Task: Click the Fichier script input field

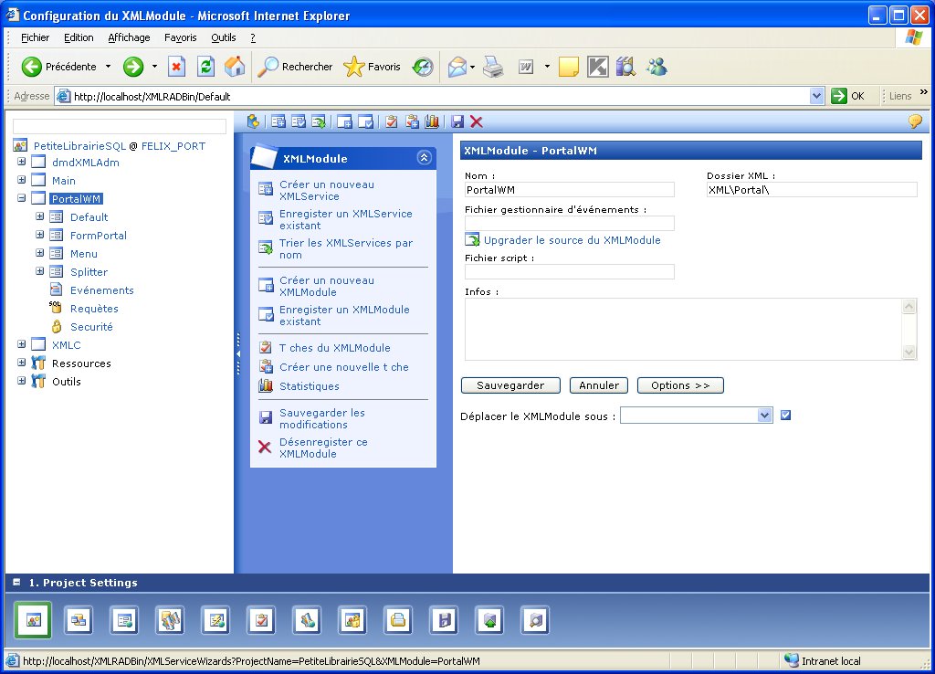Action: (x=569, y=271)
